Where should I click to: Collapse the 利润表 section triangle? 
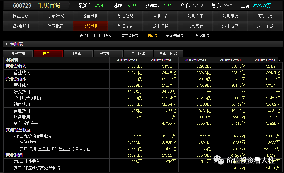[x=7, y=44]
